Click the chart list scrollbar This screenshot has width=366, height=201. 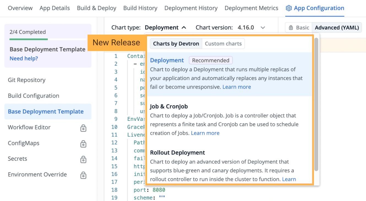(316, 104)
